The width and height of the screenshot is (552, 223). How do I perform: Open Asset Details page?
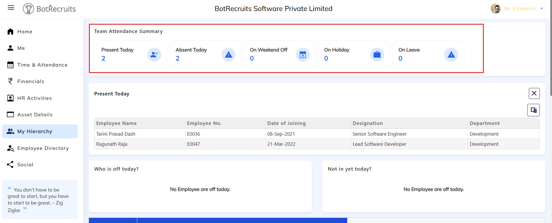click(x=35, y=115)
